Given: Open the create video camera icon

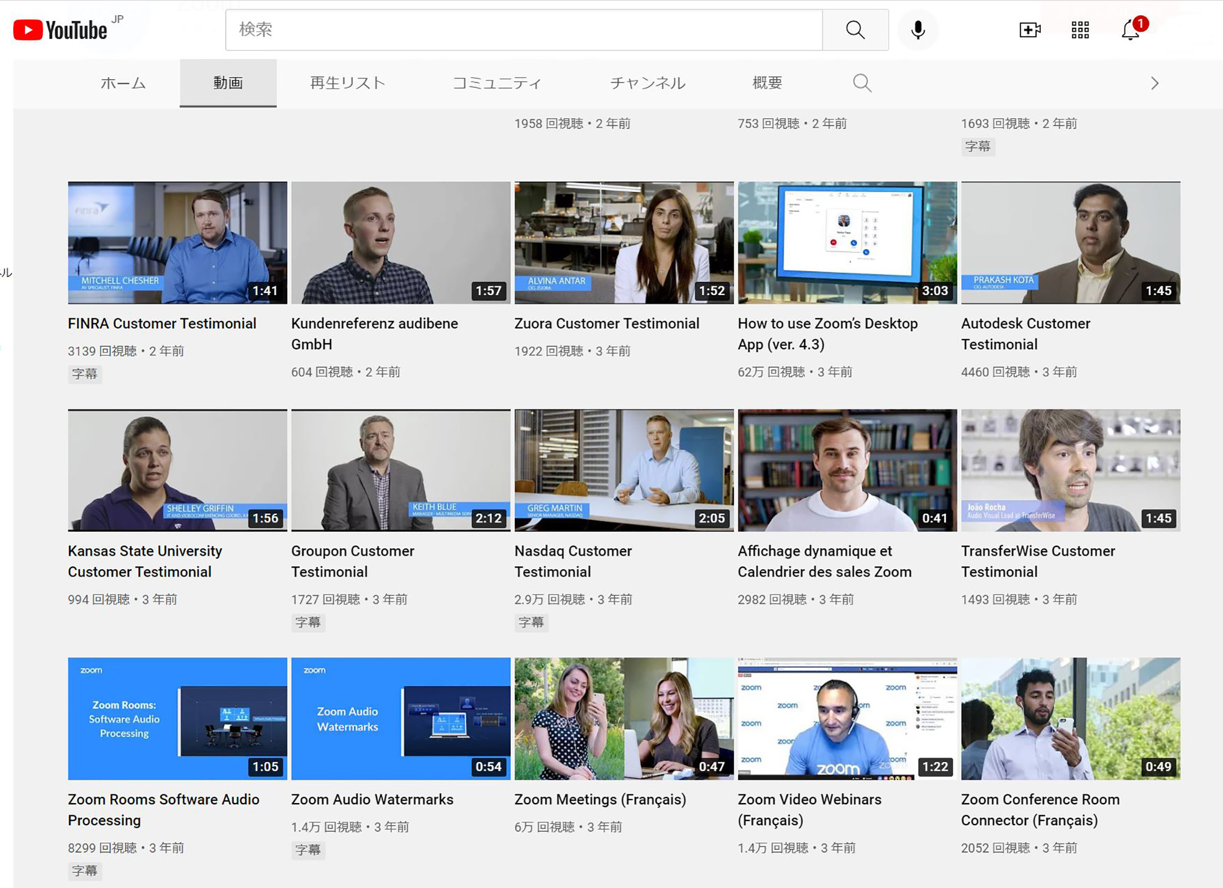Looking at the screenshot, I should pos(1029,30).
